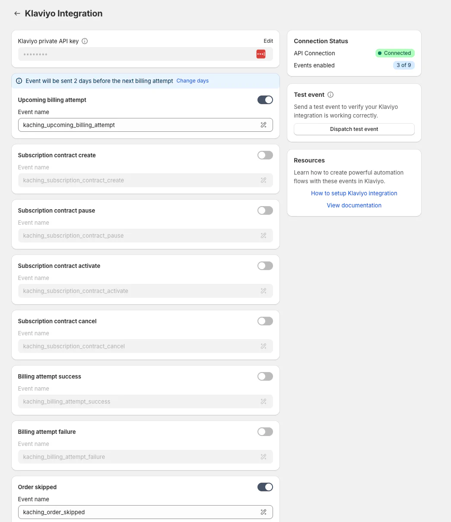This screenshot has width=451, height=522.
Task: Click the kaching_subscription_contract_create event name field
Action: (x=146, y=180)
